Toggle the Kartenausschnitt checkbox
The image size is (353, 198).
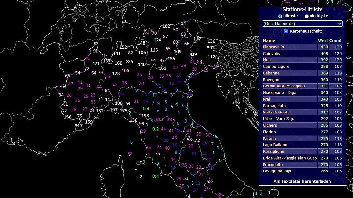click(286, 31)
